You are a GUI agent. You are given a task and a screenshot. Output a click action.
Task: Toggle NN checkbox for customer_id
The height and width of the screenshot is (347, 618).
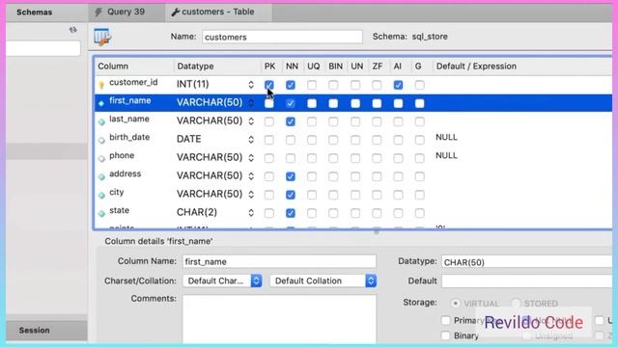pos(291,85)
